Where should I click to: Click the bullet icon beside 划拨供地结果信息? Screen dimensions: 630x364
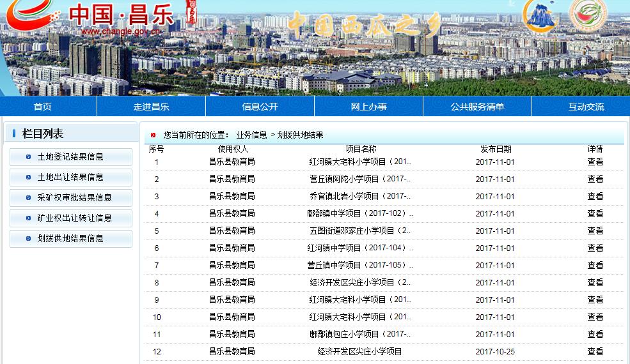pyautogui.click(x=28, y=239)
